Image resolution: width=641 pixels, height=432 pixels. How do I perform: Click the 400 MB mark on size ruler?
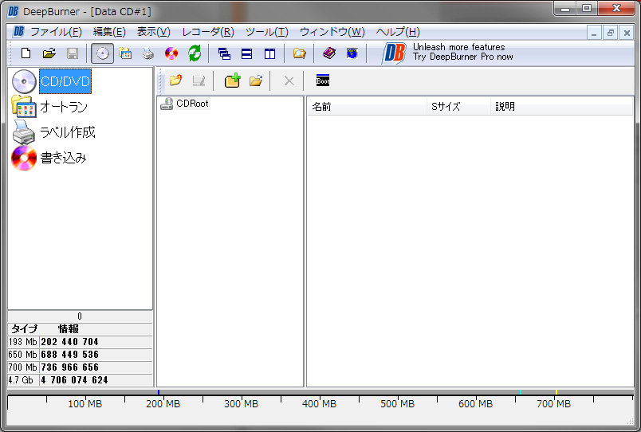tap(319, 404)
